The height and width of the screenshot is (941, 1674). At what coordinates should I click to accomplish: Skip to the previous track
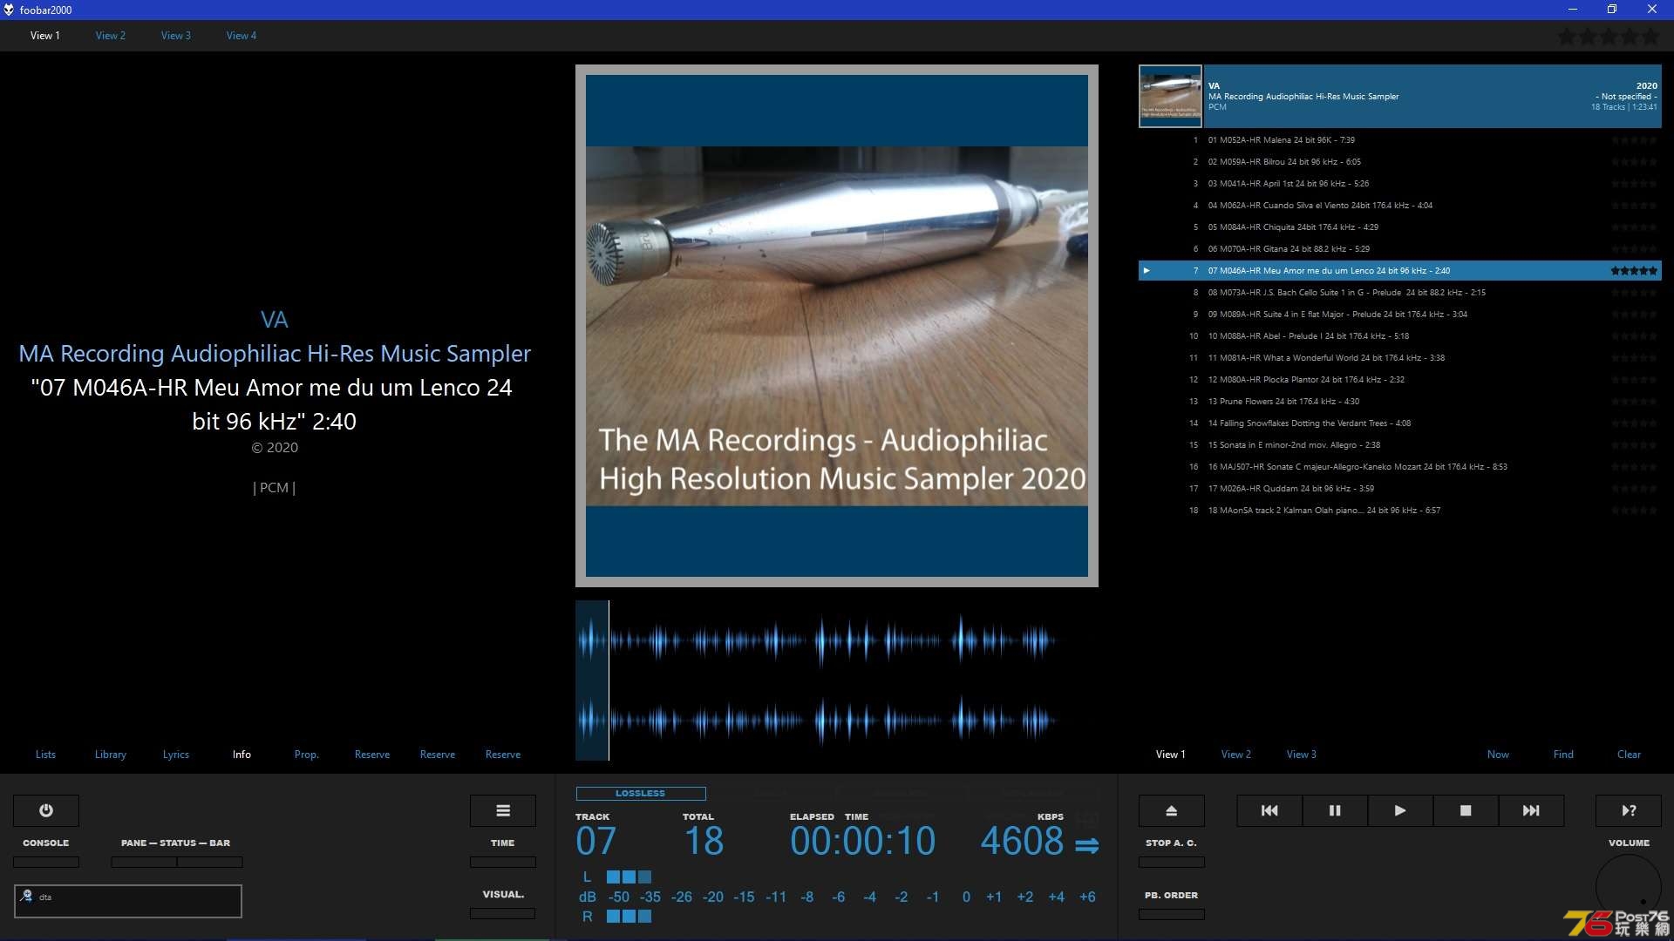point(1269,810)
